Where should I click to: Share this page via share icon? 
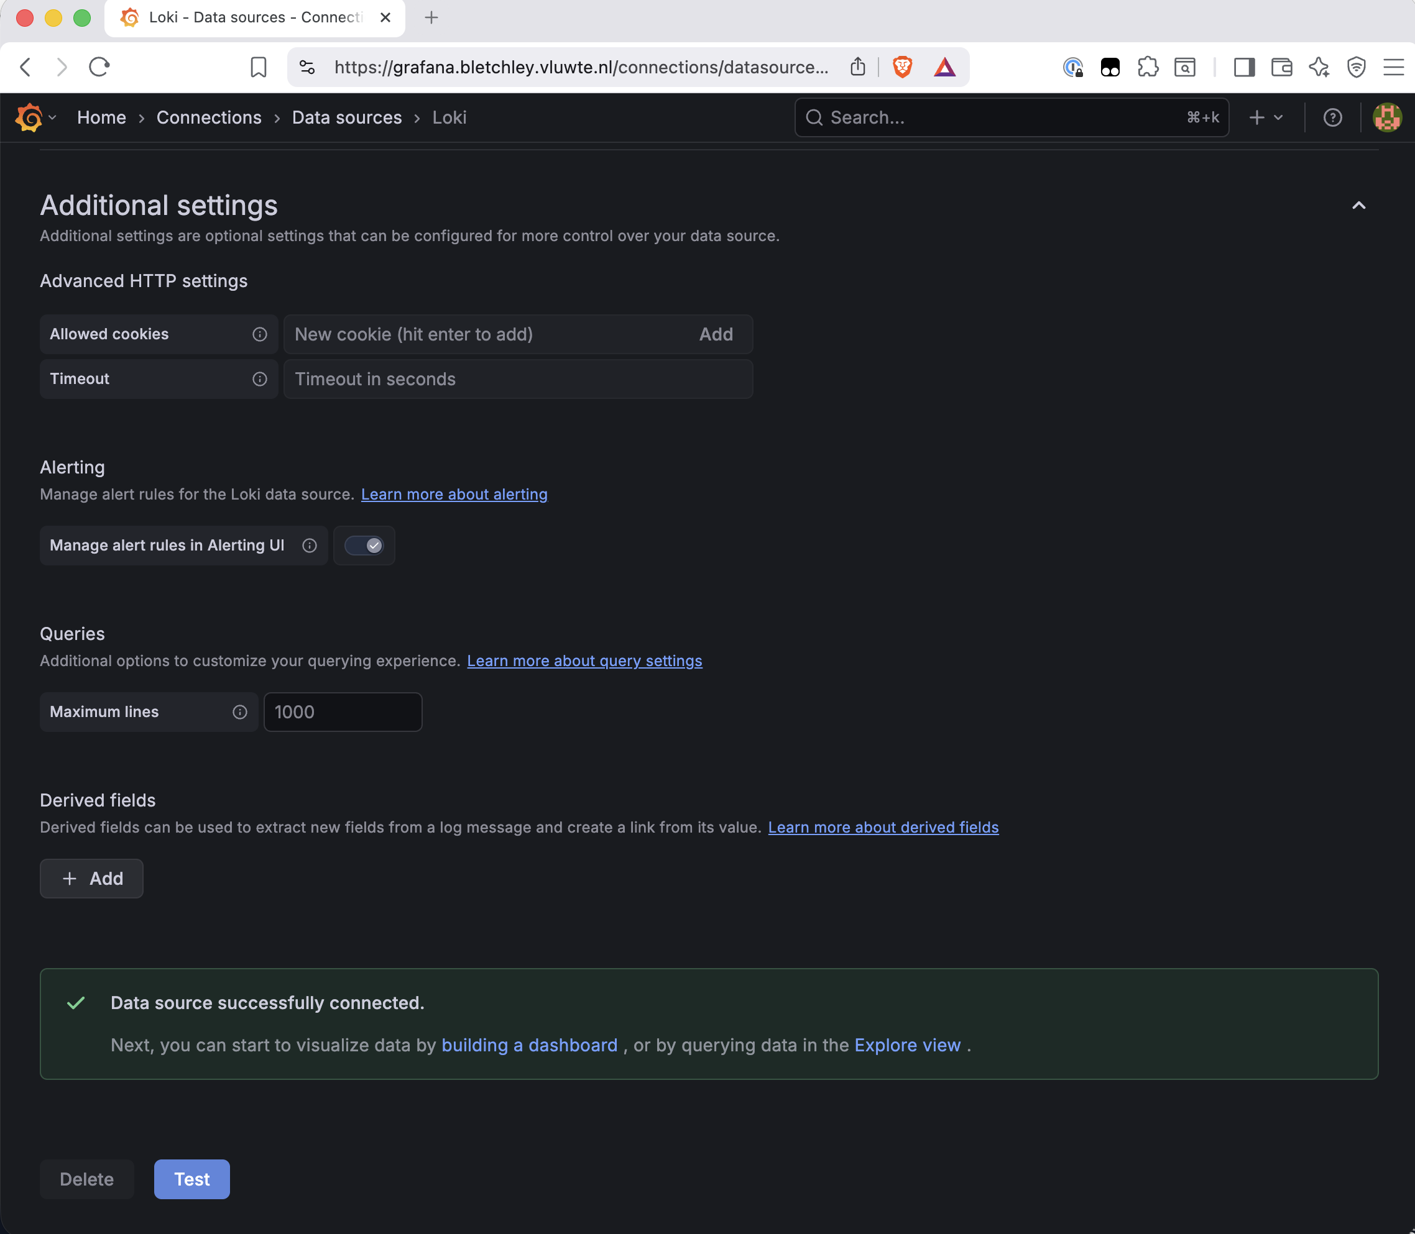coord(858,67)
